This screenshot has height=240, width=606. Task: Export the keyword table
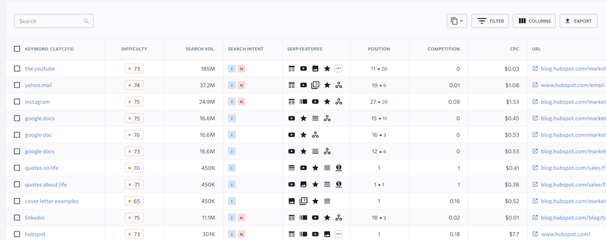579,21
